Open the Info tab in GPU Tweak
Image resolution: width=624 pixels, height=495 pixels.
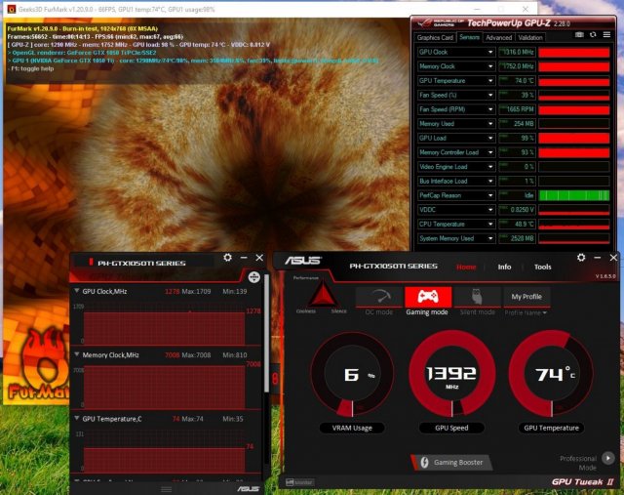[504, 267]
